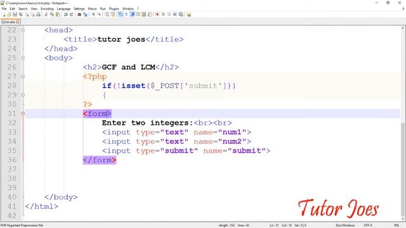Click the Close All toolbar icon
The image size is (406, 228).
pos(33,15)
